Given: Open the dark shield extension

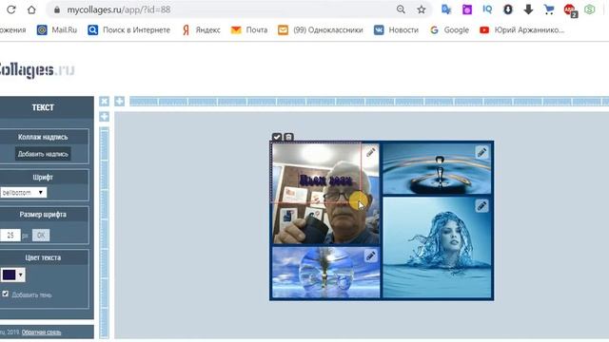Looking at the screenshot, I should [507, 9].
